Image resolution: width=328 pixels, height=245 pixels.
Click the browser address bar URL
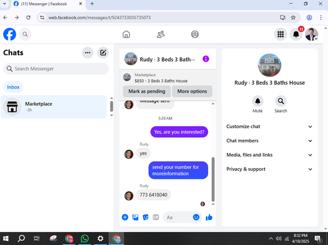100,18
